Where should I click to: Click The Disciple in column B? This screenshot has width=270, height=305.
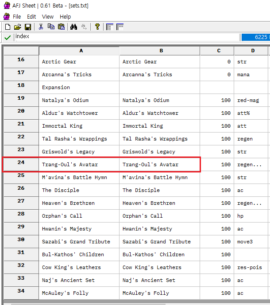point(159,190)
